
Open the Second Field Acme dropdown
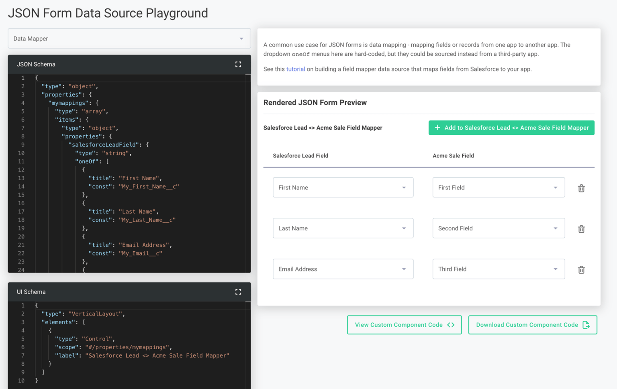499,228
